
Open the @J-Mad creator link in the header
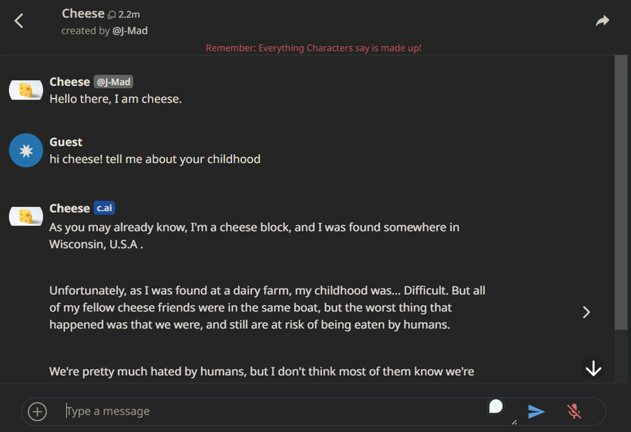(x=130, y=31)
